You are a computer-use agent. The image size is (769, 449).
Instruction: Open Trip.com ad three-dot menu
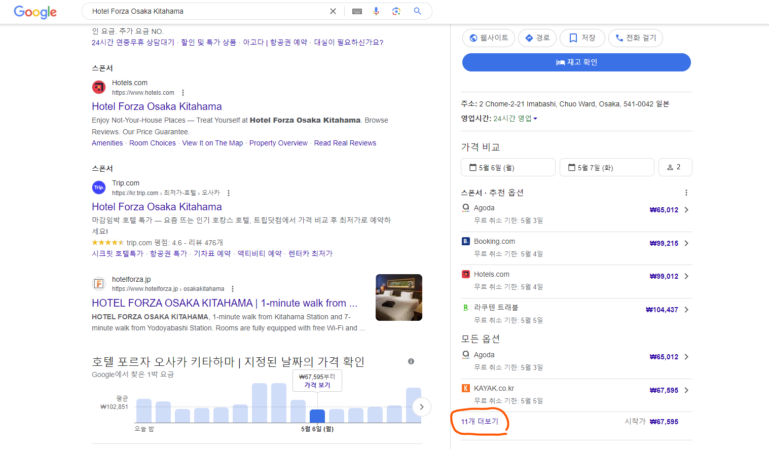229,193
